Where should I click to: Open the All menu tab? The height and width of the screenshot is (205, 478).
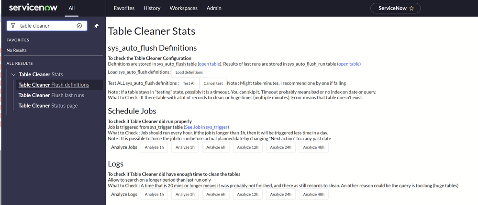point(72,8)
